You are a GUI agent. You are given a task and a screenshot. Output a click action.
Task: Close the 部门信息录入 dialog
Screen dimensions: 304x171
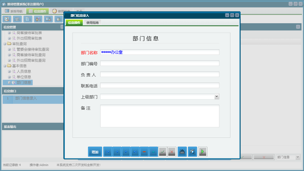pyautogui.click(x=237, y=15)
